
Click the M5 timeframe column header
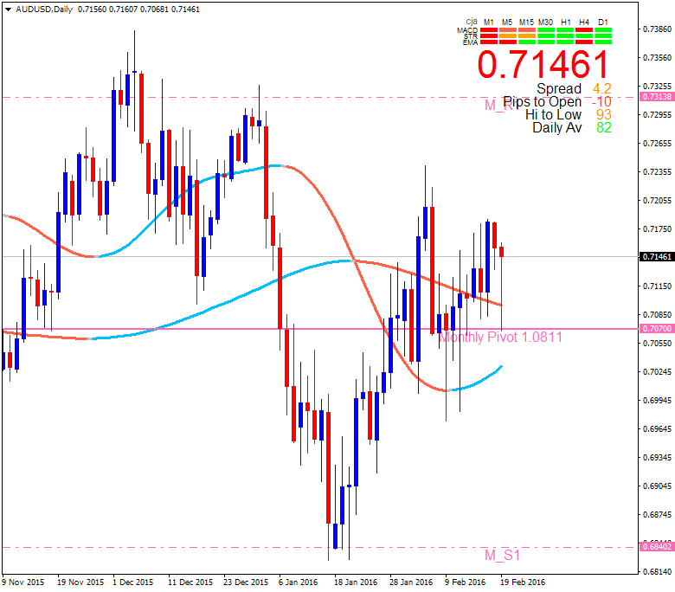pos(507,22)
